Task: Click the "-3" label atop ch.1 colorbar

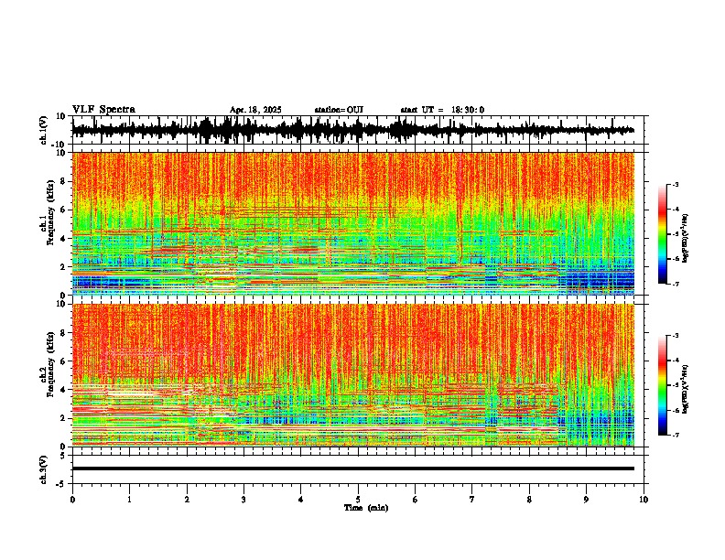Action: click(x=675, y=184)
